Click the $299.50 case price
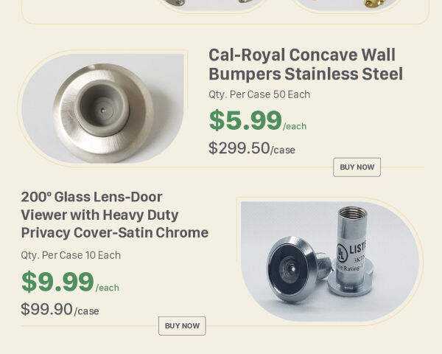The image size is (442, 354). click(x=239, y=148)
